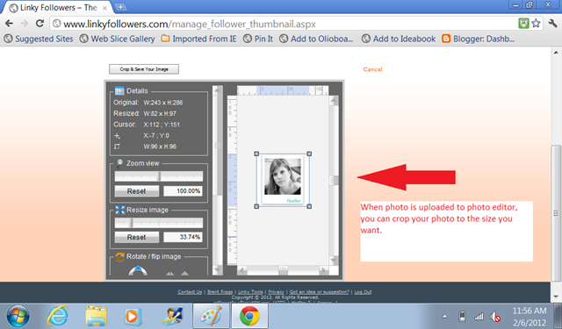Click the Add to Olioboard bookmark

coord(316,39)
